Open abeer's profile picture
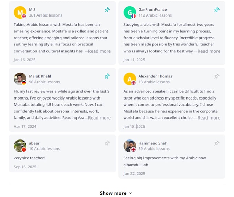 (20, 146)
